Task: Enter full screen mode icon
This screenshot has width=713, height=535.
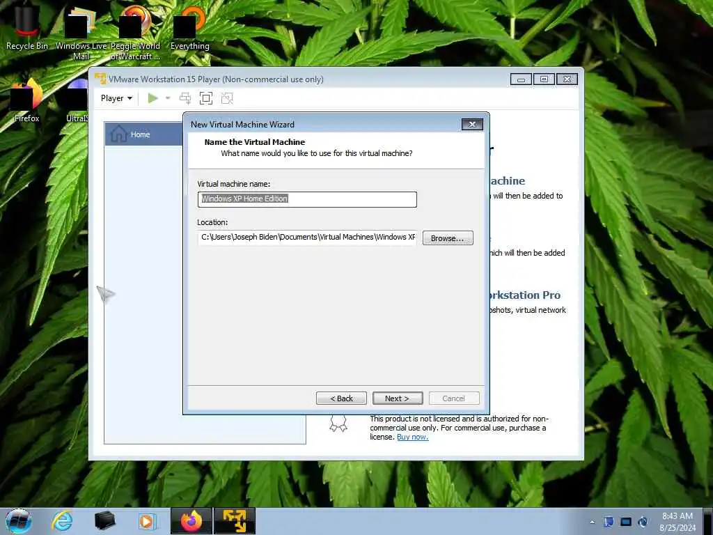Action: [x=206, y=98]
